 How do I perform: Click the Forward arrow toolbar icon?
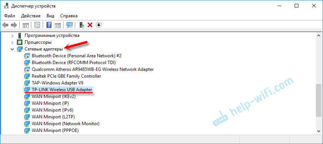[14, 25]
